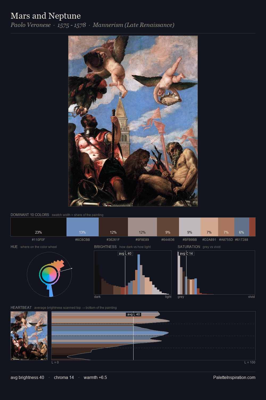
Task: Click 'grey vs vivid' caption
Action: click(x=211, y=247)
